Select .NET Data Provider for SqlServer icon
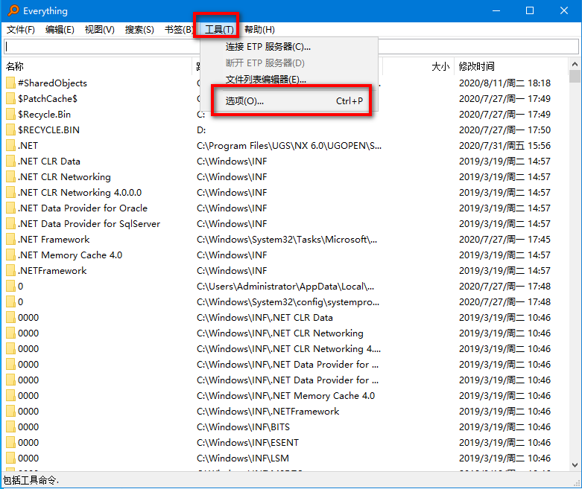Image resolution: width=582 pixels, height=489 pixels. (x=10, y=223)
